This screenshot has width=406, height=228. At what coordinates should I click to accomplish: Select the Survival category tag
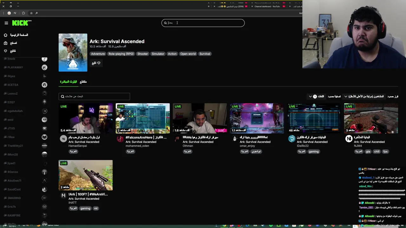click(x=205, y=54)
